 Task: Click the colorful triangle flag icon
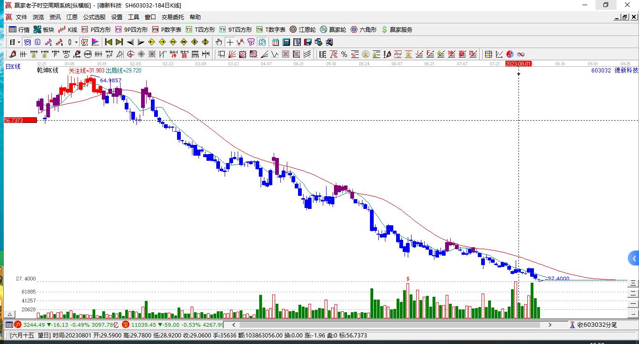pyautogui.click(x=95, y=42)
